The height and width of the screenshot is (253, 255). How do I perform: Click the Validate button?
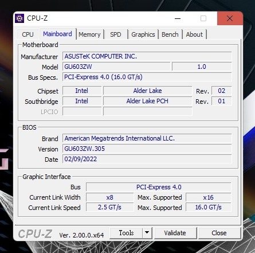(x=175, y=233)
